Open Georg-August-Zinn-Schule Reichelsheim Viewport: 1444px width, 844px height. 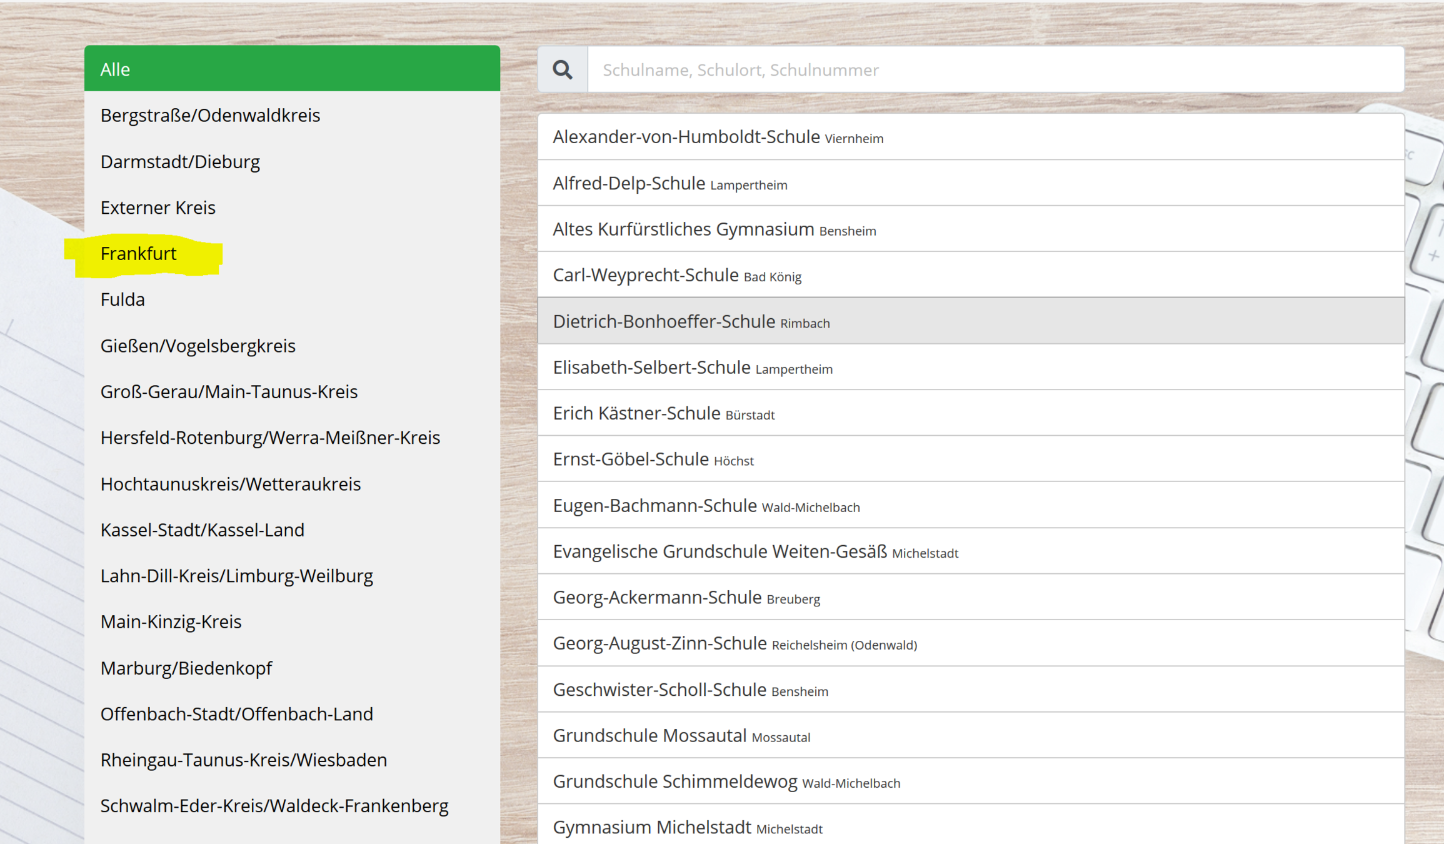tap(734, 643)
